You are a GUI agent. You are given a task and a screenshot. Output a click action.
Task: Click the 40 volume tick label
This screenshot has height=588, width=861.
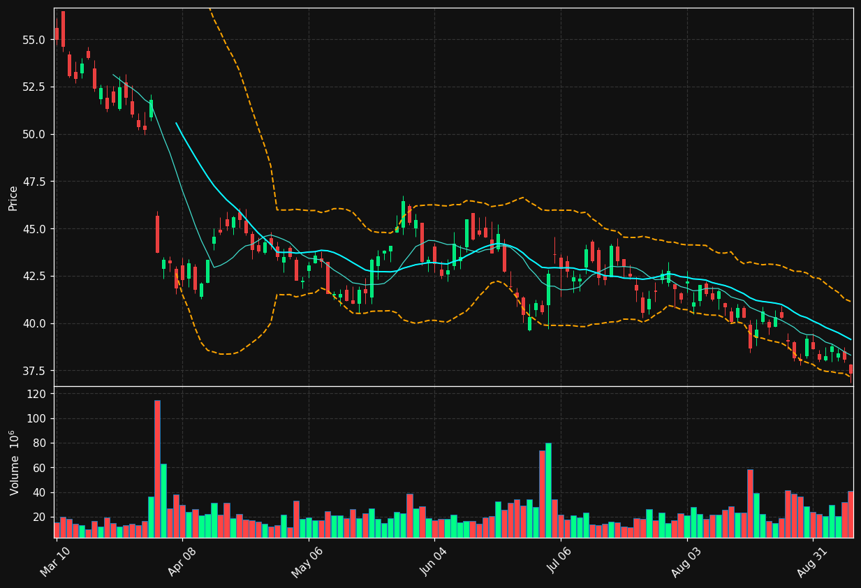(x=40, y=492)
